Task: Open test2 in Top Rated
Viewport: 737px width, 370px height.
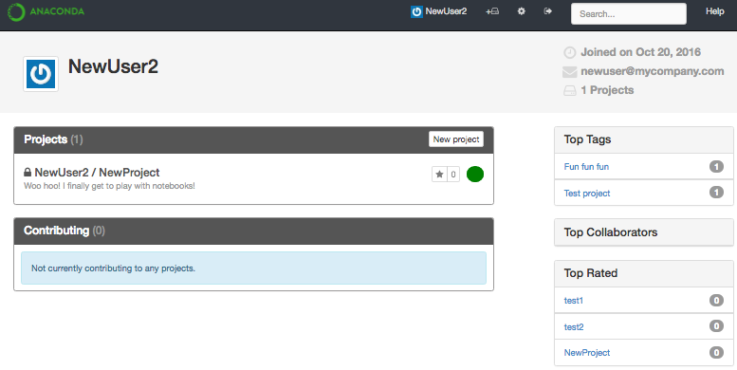Action: 574,326
